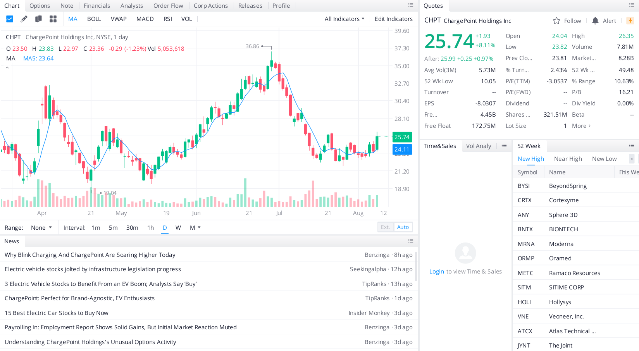This screenshot has width=639, height=351.
Task: Toggle the MACD indicator
Action: (145, 19)
